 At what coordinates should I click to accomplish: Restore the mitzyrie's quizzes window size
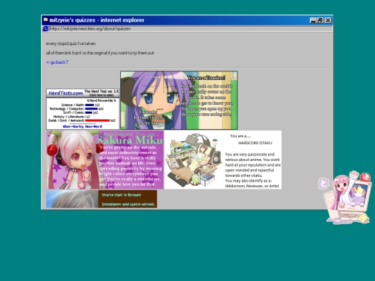[320, 21]
